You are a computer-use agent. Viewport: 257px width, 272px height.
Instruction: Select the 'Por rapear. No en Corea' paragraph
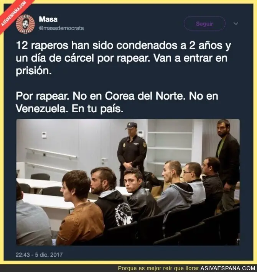117,102
